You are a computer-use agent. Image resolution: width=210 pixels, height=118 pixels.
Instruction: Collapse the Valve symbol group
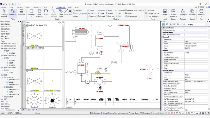[27, 71]
